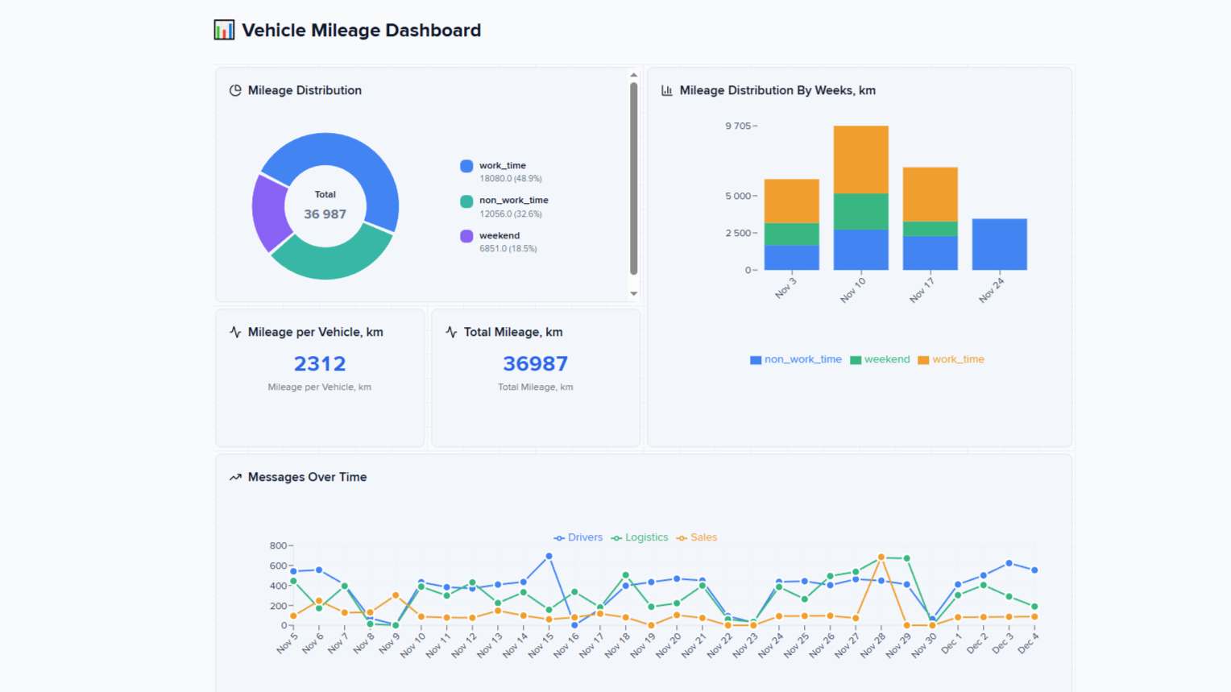The height and width of the screenshot is (692, 1231).
Task: Click the bar chart icon beside Mileage Distribution By Weeks
Action: click(x=666, y=90)
